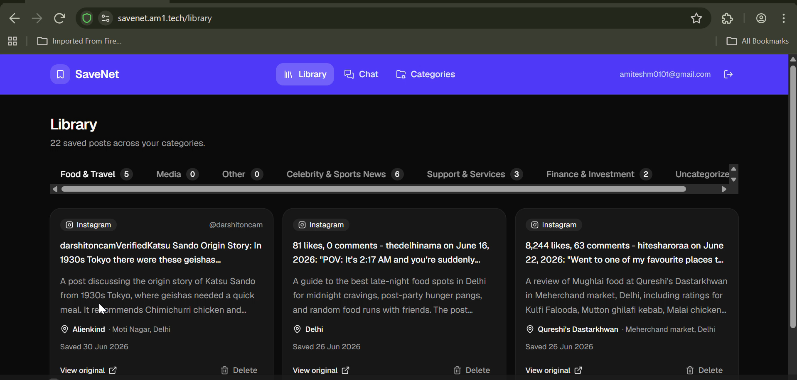Switch to the Library nav tab

coord(305,74)
